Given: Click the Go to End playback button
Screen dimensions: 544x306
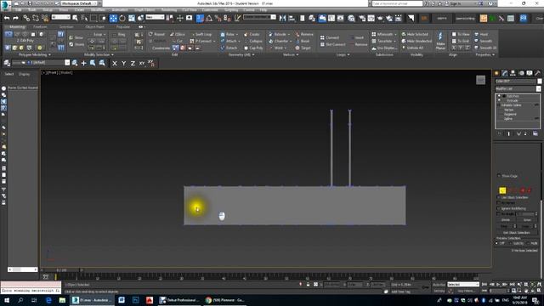Looking at the screenshot, I should point(512,285).
